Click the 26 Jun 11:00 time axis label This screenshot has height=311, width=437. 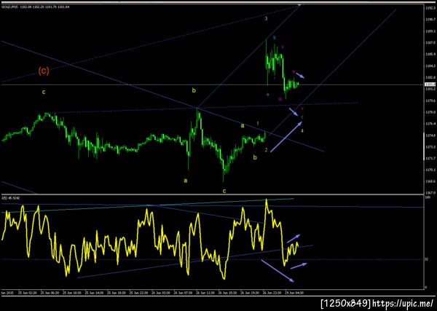pyautogui.click(x=205, y=293)
